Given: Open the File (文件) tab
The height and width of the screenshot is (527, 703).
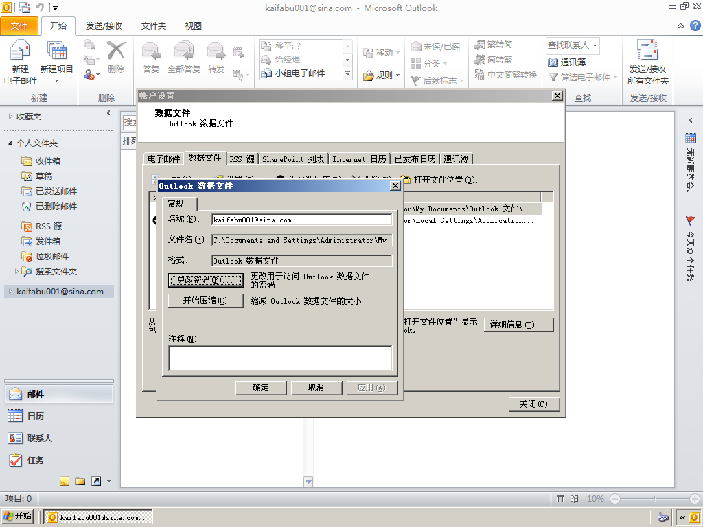Looking at the screenshot, I should coord(19,26).
